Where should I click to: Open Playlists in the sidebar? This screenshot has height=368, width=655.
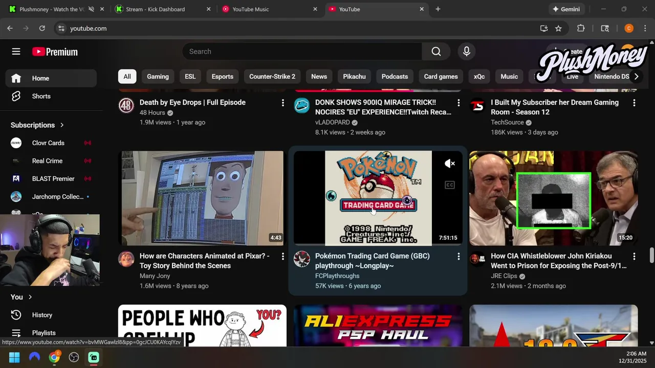click(51, 333)
